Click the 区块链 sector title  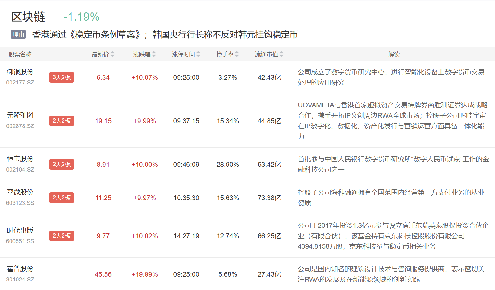[x=28, y=17]
